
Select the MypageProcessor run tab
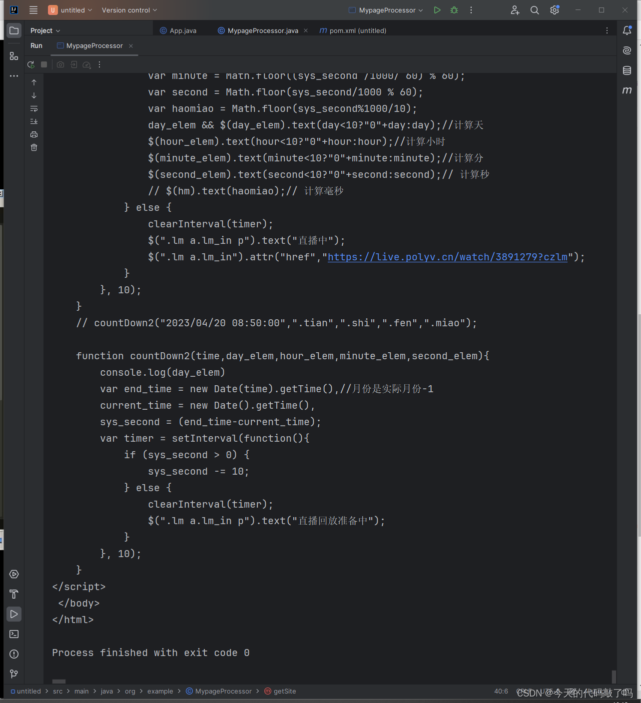tap(90, 45)
